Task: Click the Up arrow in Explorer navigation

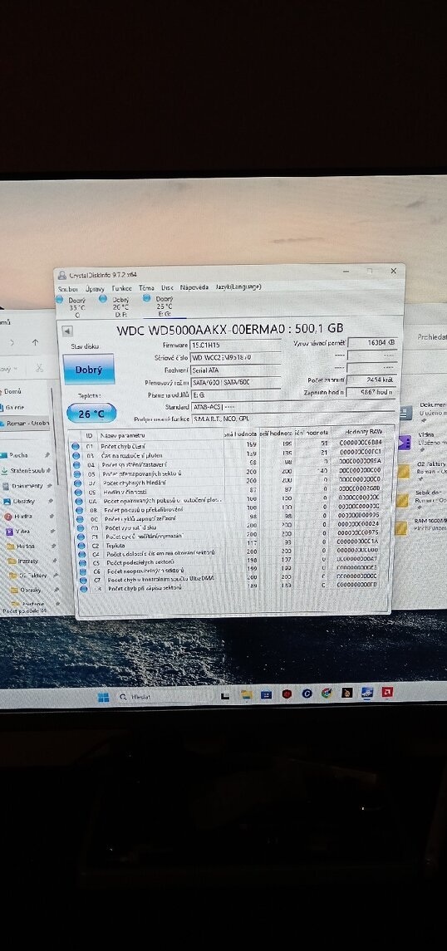Action: [35, 343]
